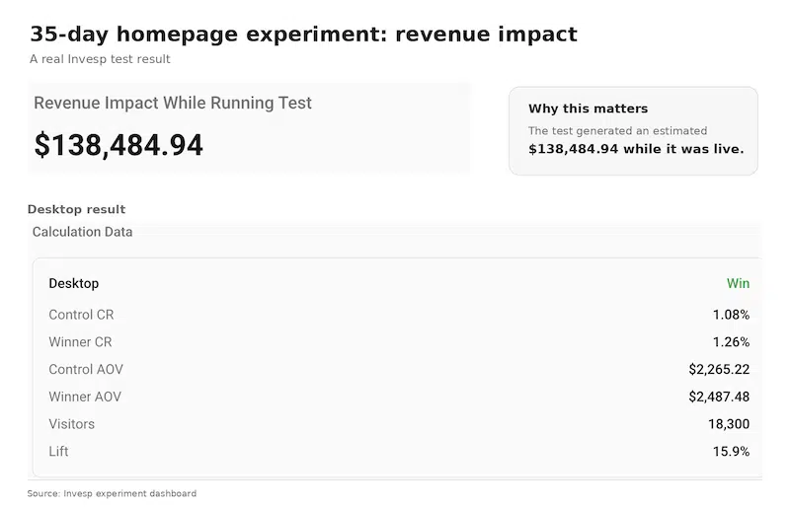The width and height of the screenshot is (790, 508).
Task: Click the 1.08% Control CR value
Action: pos(731,315)
